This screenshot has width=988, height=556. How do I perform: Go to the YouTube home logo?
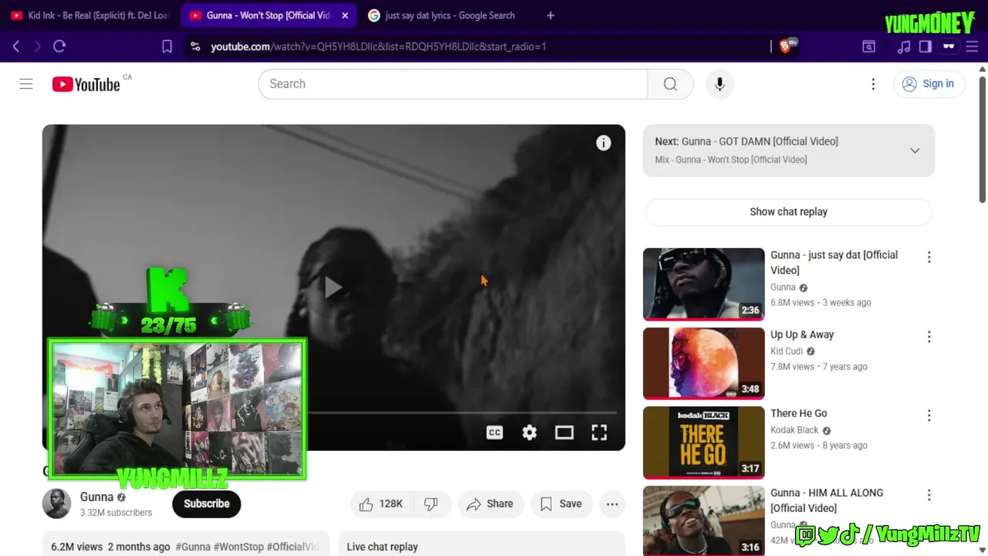(86, 84)
